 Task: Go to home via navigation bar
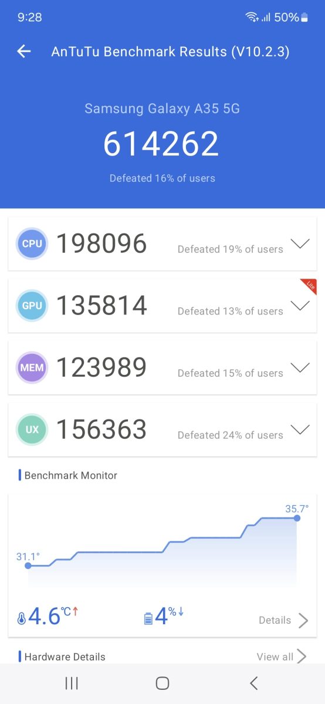(x=162, y=683)
